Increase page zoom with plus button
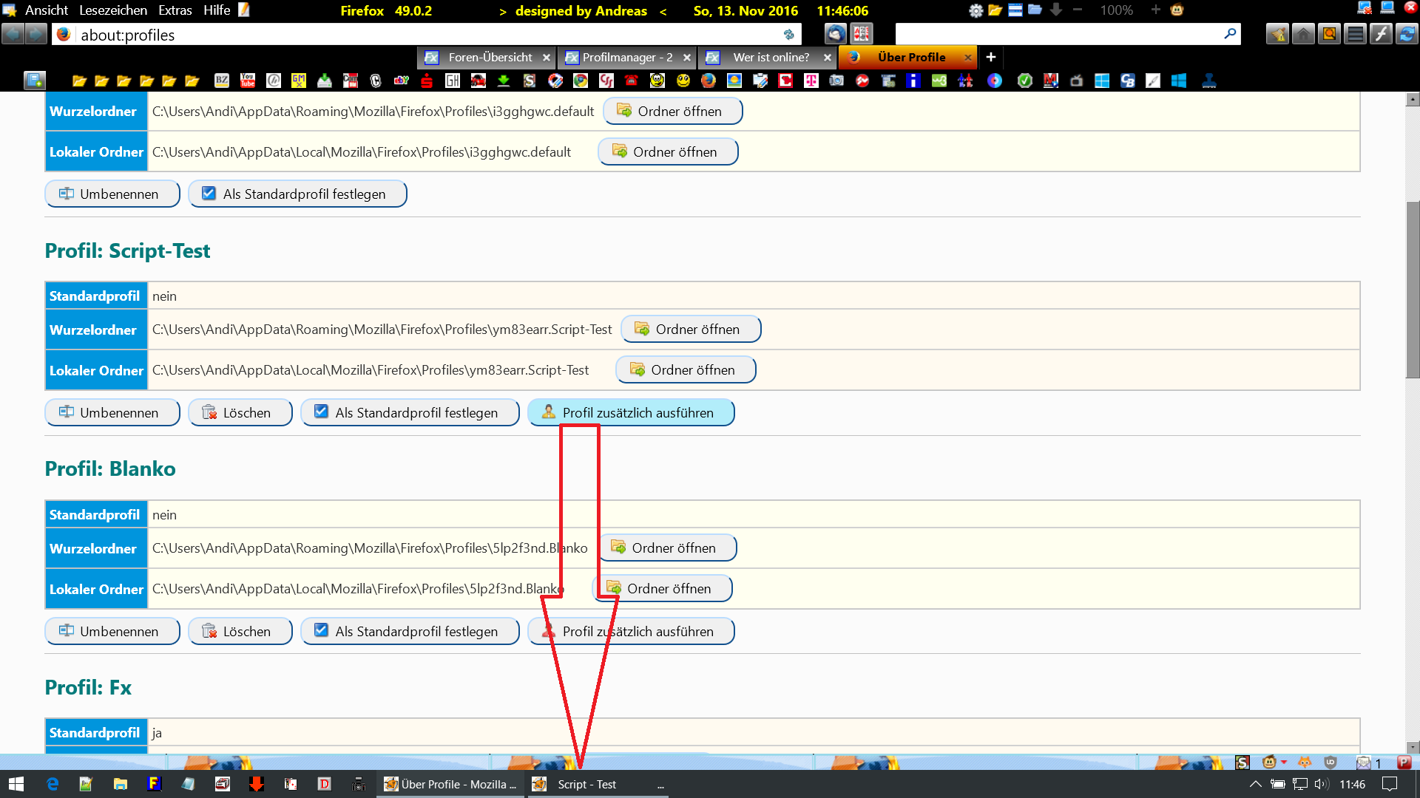Viewport: 1420px width, 798px height. 1155,10
